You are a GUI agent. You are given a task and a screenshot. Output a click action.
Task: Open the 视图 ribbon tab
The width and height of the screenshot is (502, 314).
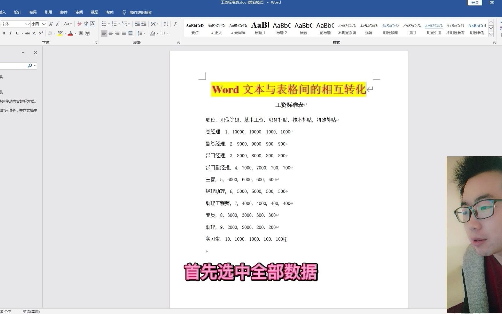pyautogui.click(x=95, y=12)
